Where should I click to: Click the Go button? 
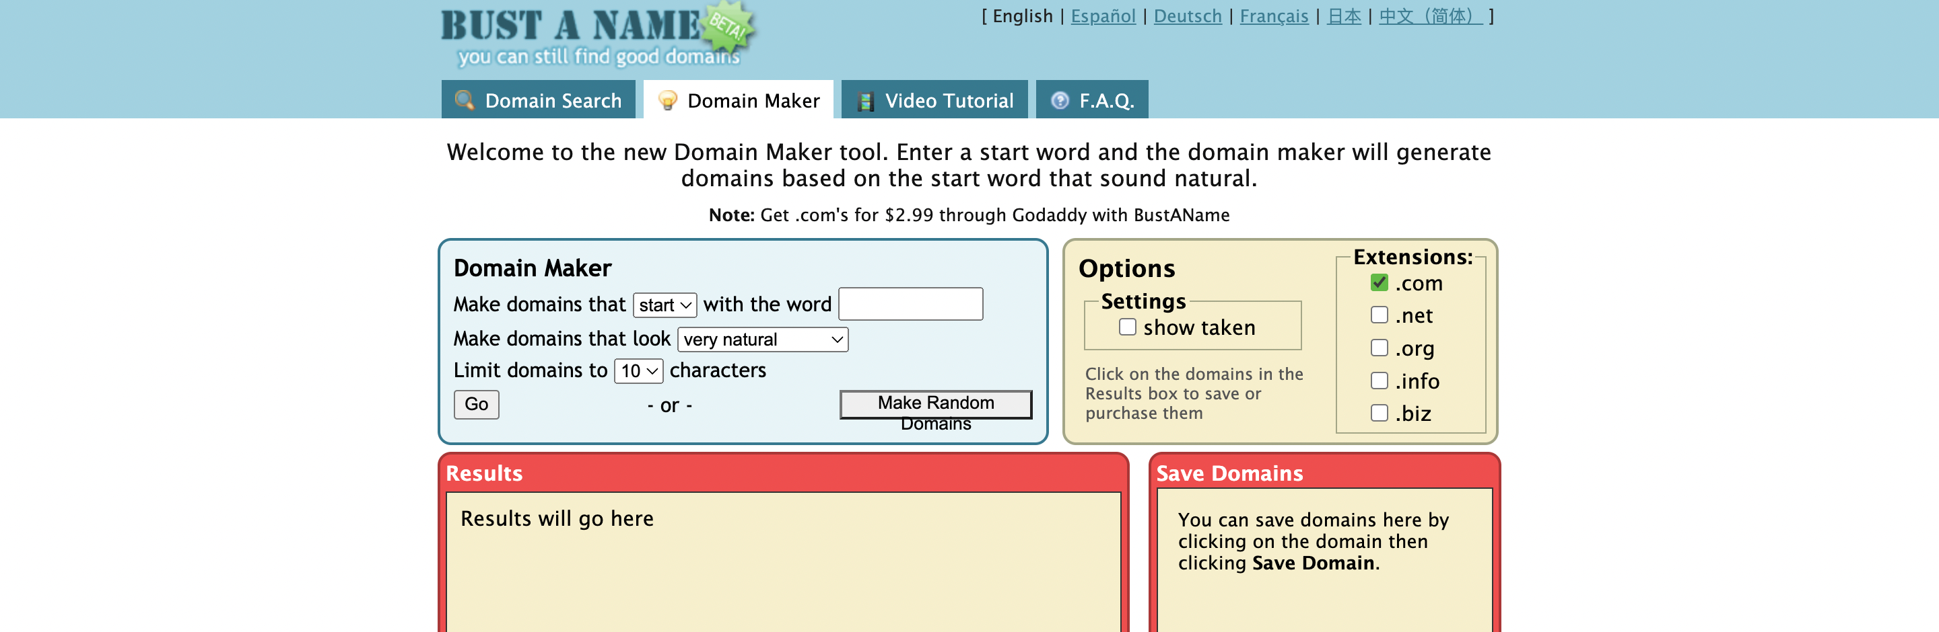coord(476,404)
